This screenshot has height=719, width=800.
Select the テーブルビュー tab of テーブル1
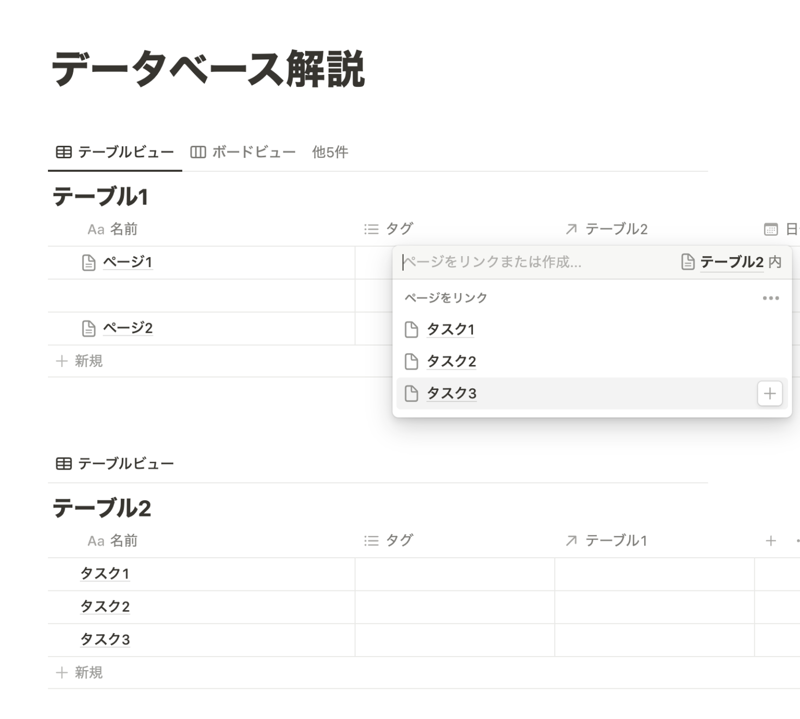pyautogui.click(x=115, y=152)
